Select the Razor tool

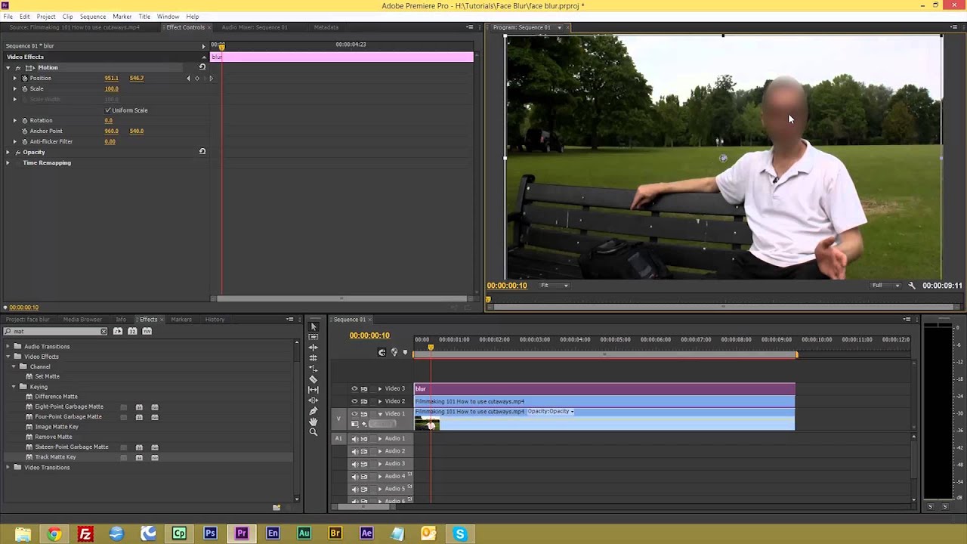coord(314,379)
